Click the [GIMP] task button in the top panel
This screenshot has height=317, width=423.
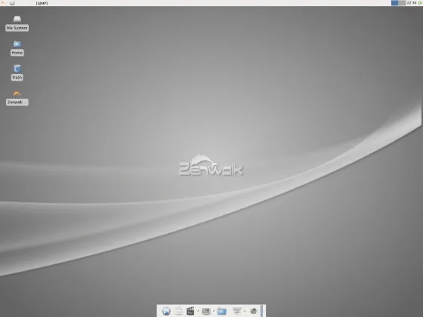point(42,3)
